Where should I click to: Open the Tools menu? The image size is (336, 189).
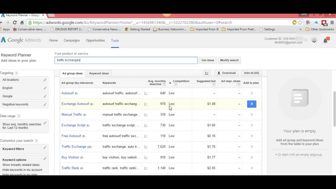point(115,41)
